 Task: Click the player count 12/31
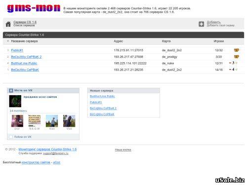219,63
